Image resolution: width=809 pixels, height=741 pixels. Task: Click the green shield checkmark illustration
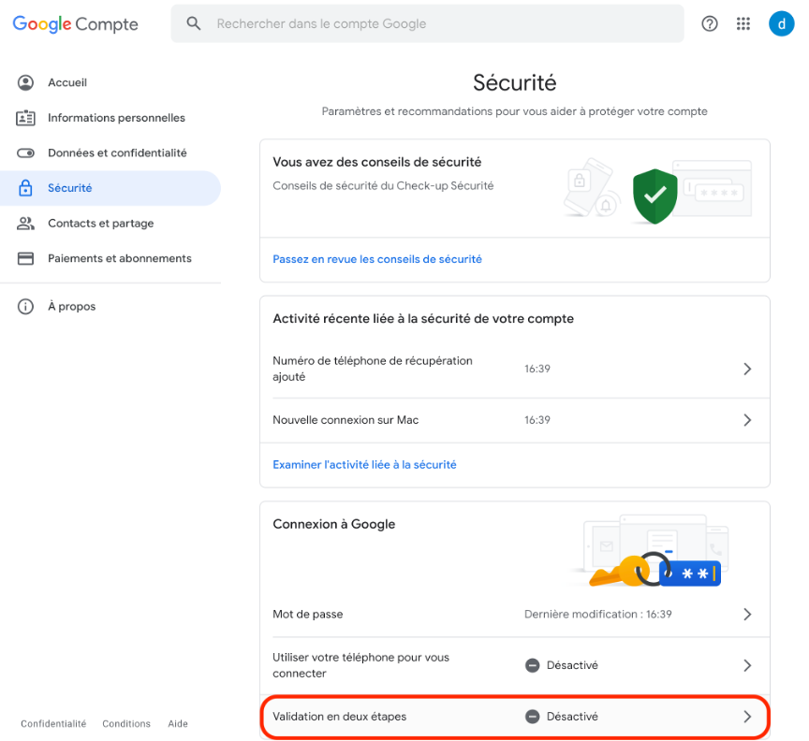(x=655, y=196)
